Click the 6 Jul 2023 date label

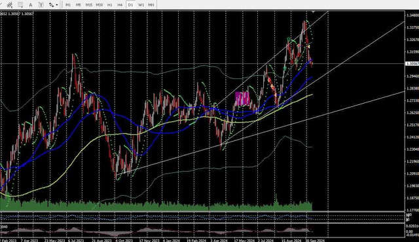pyautogui.click(x=76, y=241)
